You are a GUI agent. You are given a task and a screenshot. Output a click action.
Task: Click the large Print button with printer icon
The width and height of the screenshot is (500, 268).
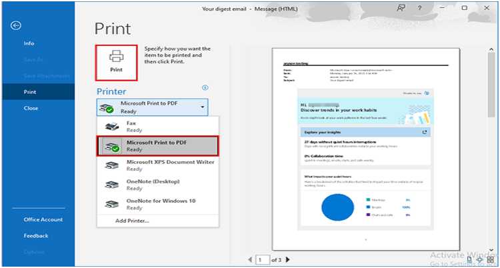pyautogui.click(x=117, y=63)
